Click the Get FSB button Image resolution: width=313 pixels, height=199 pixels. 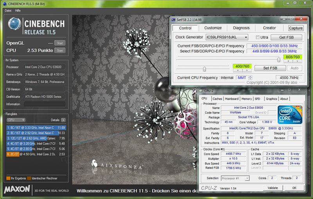[286, 37]
